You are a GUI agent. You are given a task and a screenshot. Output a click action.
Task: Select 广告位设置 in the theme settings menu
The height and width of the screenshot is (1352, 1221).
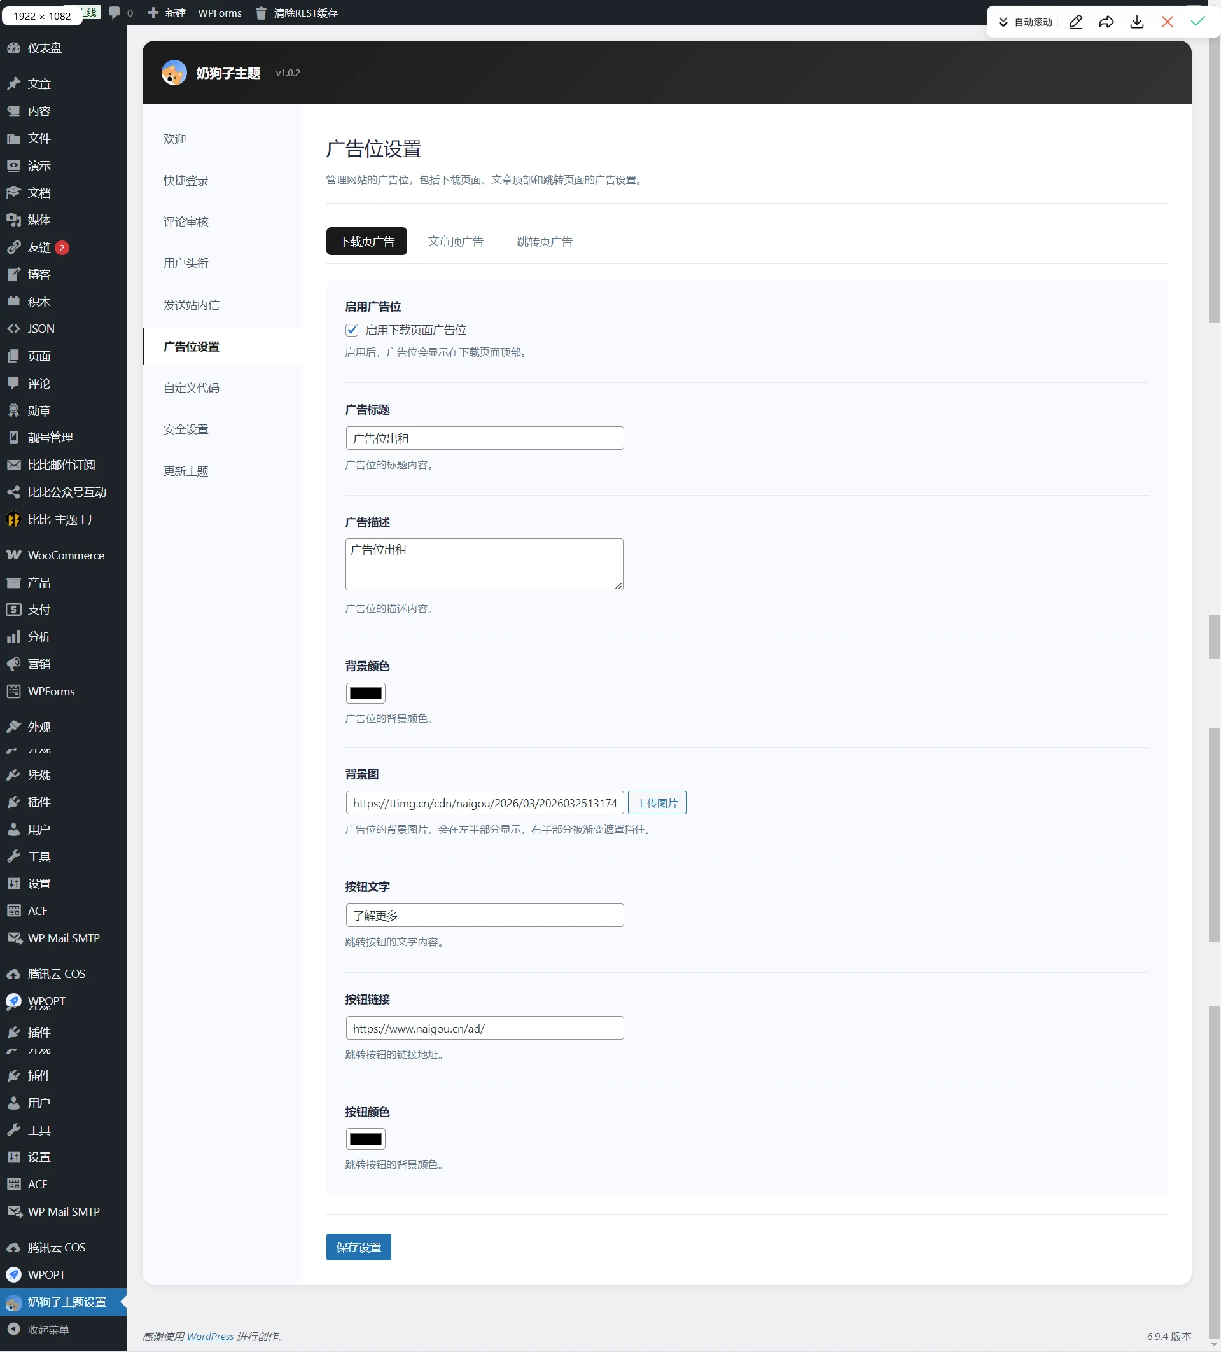click(223, 347)
